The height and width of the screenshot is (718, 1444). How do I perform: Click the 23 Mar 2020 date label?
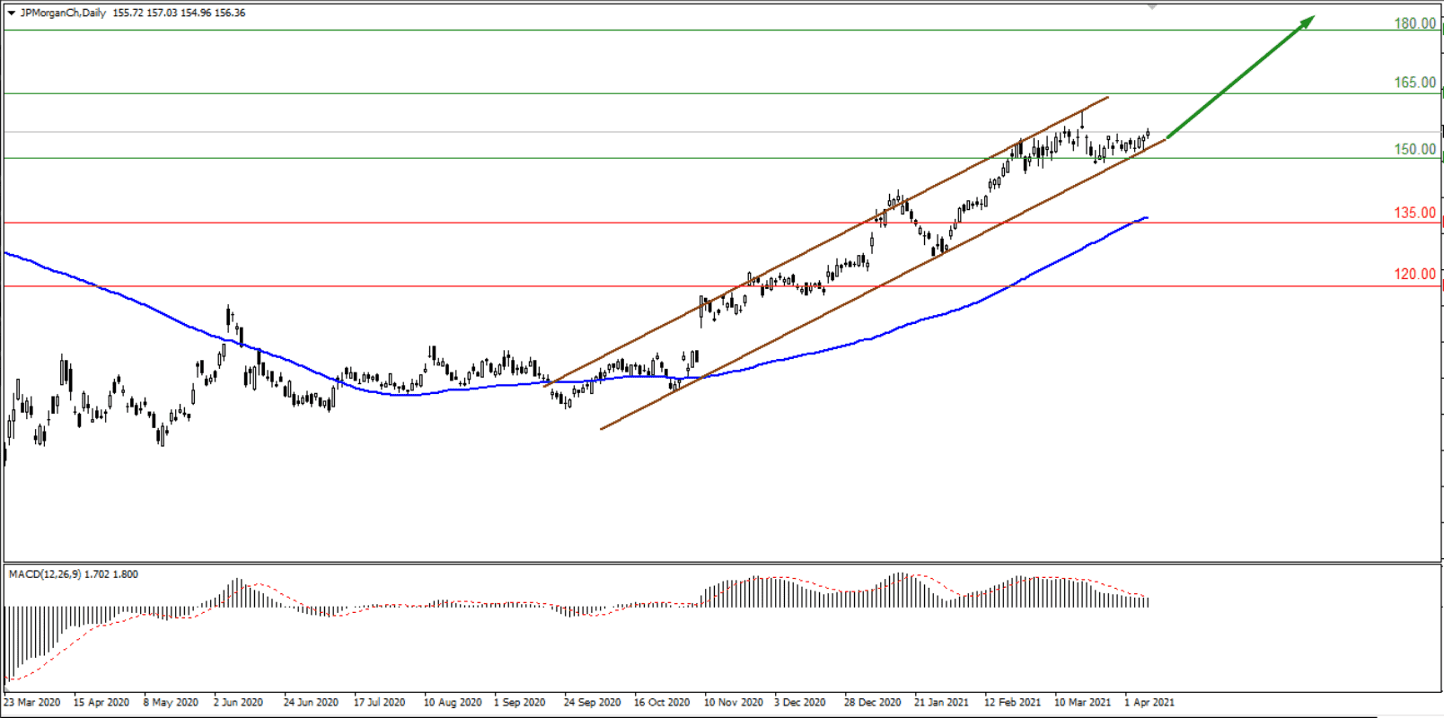[32, 702]
